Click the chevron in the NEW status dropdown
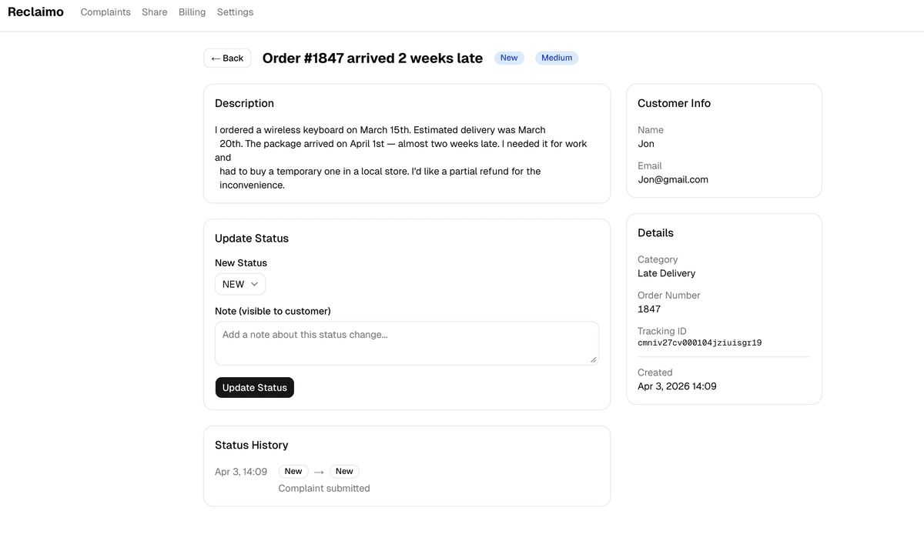 (x=255, y=284)
